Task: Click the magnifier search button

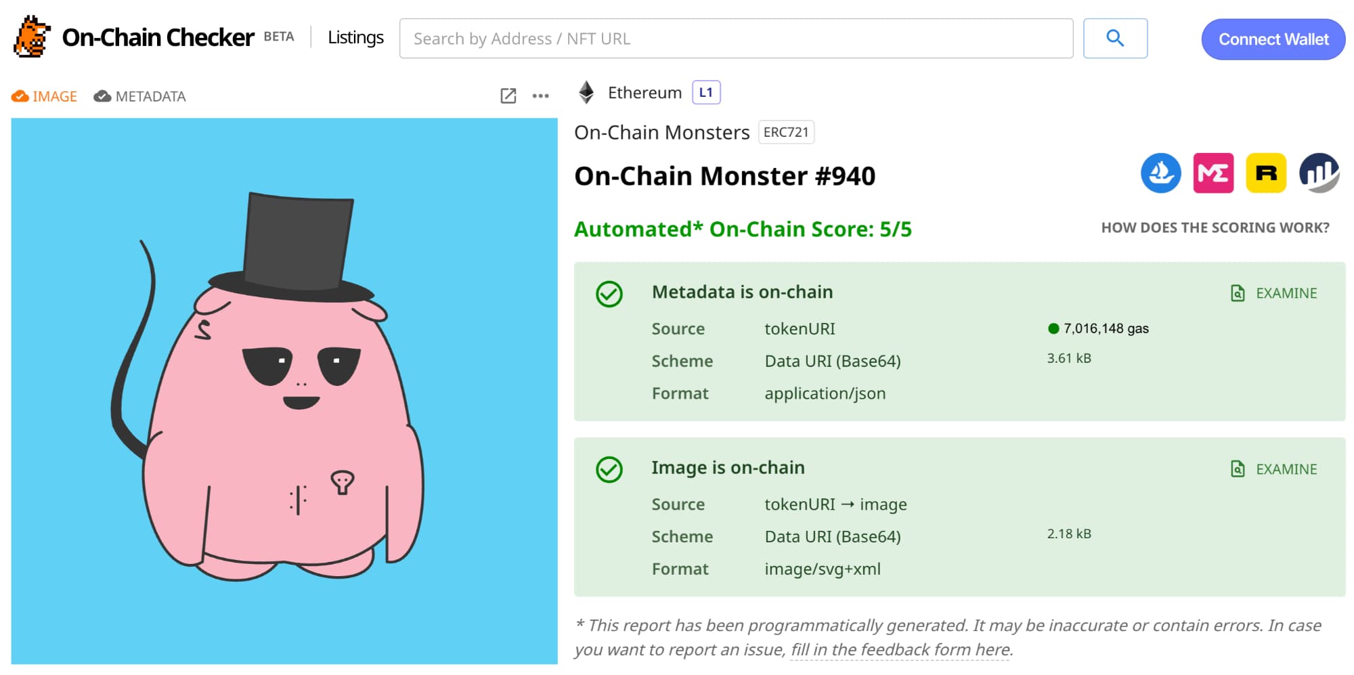Action: point(1115,39)
